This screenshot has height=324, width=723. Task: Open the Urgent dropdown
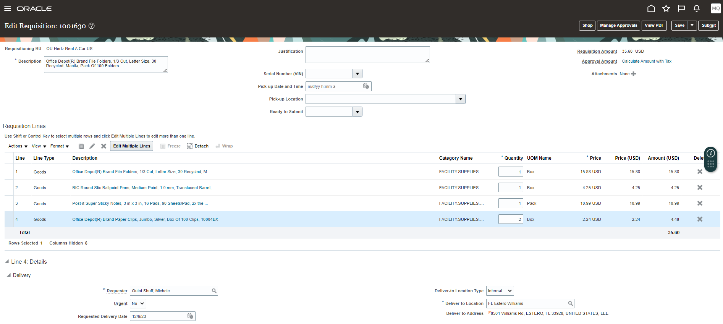[138, 303]
